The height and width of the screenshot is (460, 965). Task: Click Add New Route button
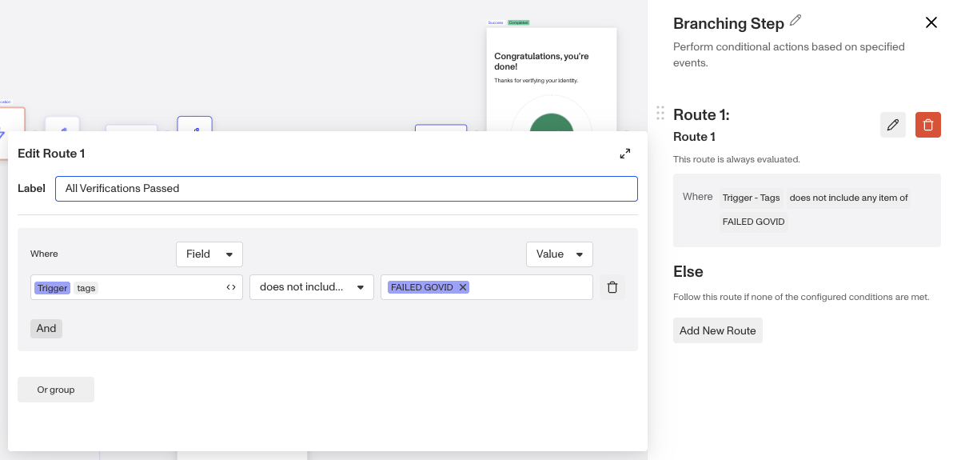[x=718, y=330]
